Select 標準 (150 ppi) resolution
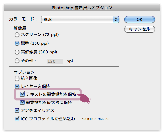 coord(17,43)
